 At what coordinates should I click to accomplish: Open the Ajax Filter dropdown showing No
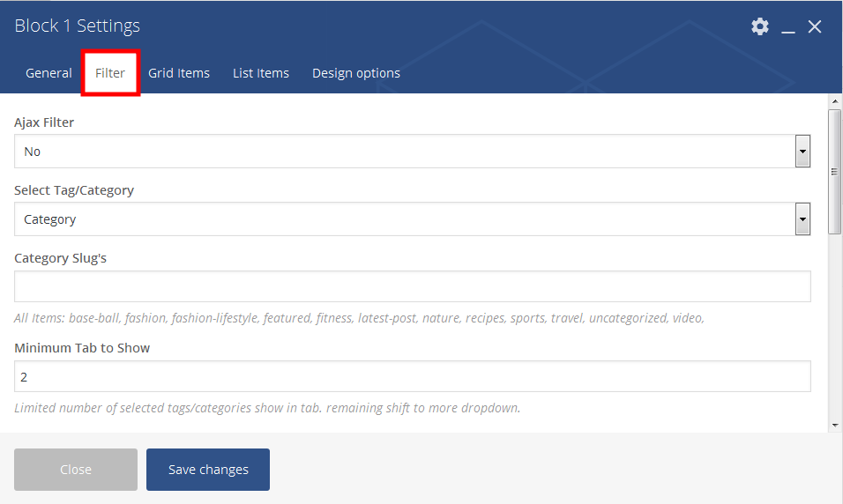406,152
